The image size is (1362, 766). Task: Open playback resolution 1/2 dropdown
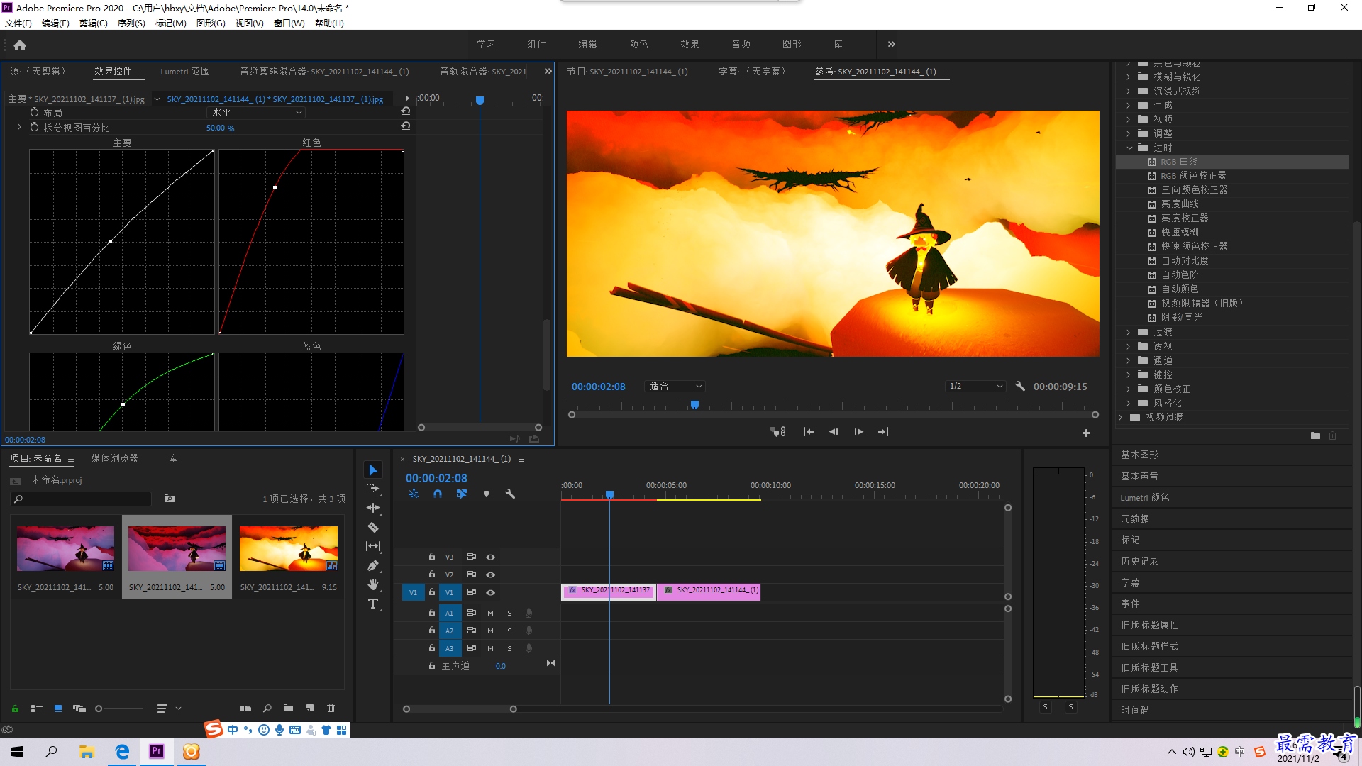976,386
